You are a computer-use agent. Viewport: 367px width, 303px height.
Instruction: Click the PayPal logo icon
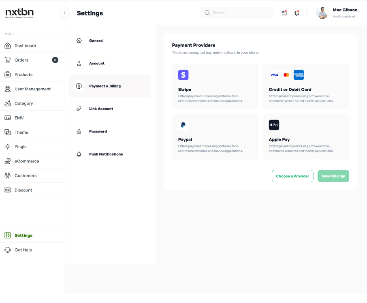point(183,125)
